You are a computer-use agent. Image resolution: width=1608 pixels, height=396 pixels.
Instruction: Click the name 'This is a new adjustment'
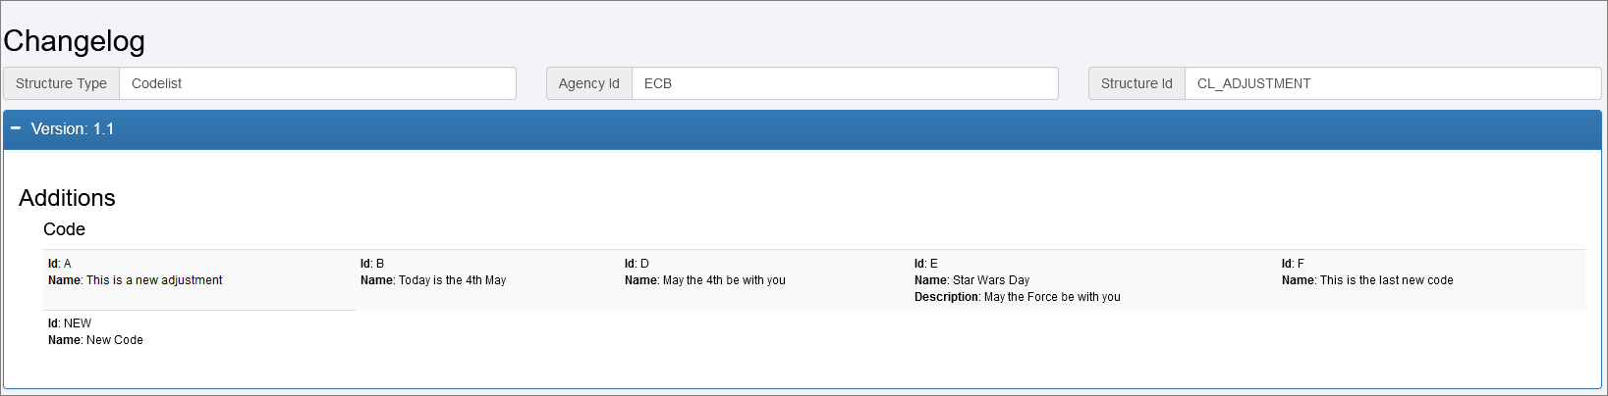click(x=154, y=280)
